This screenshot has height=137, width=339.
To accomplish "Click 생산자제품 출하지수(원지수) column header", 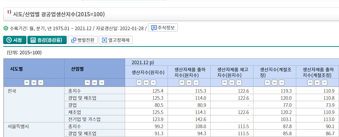I will point(189,72).
